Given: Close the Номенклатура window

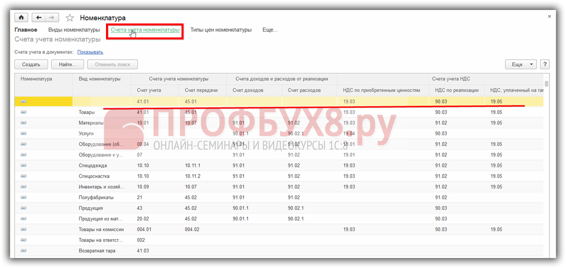Looking at the screenshot, I should pyautogui.click(x=549, y=16).
